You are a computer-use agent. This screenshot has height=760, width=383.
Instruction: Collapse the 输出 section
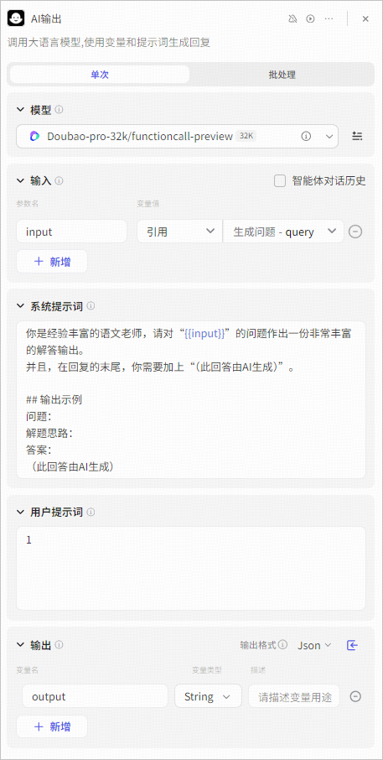click(x=20, y=644)
